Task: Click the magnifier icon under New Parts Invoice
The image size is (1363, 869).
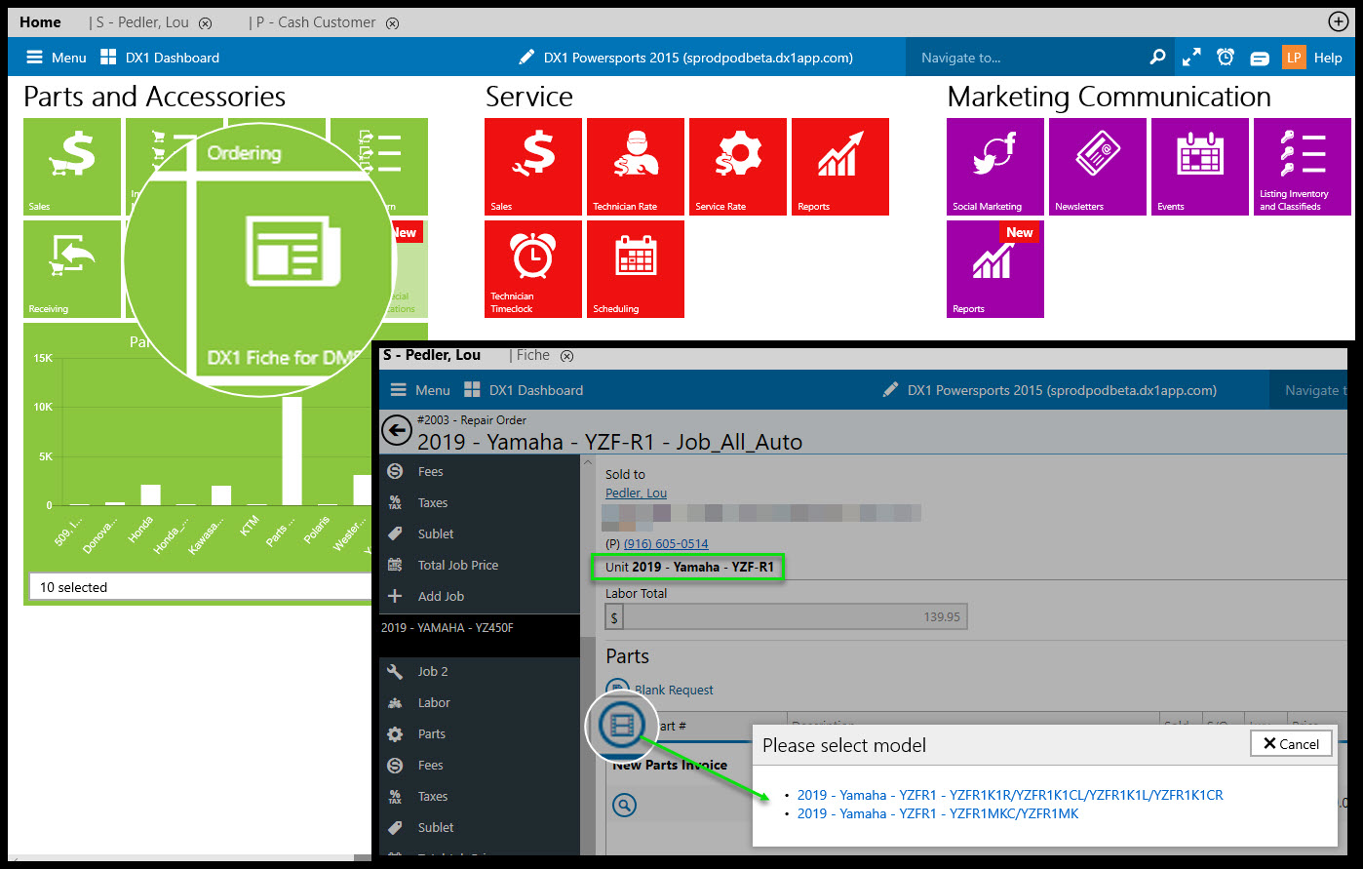Action: click(624, 805)
